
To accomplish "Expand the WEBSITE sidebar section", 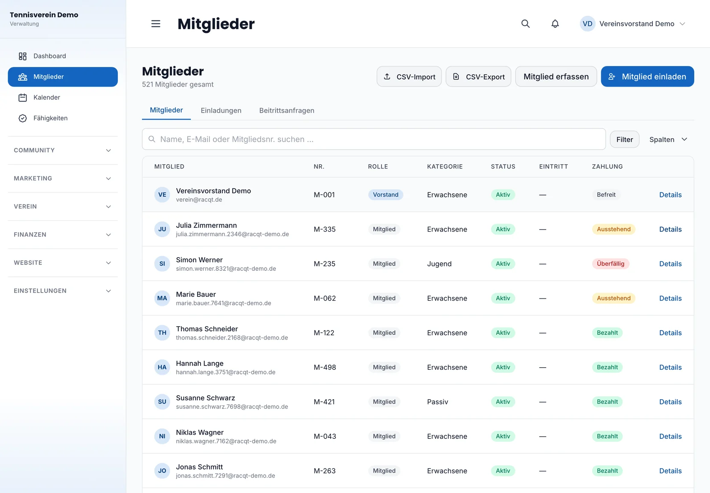I will (63, 263).
